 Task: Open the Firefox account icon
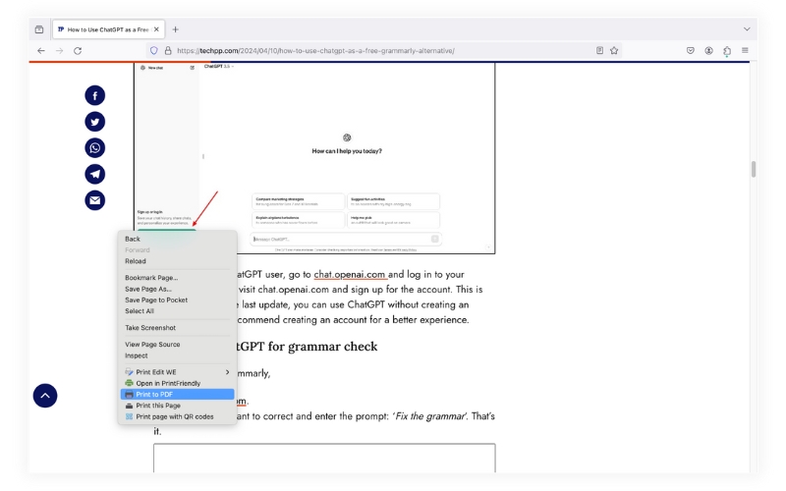pos(708,50)
